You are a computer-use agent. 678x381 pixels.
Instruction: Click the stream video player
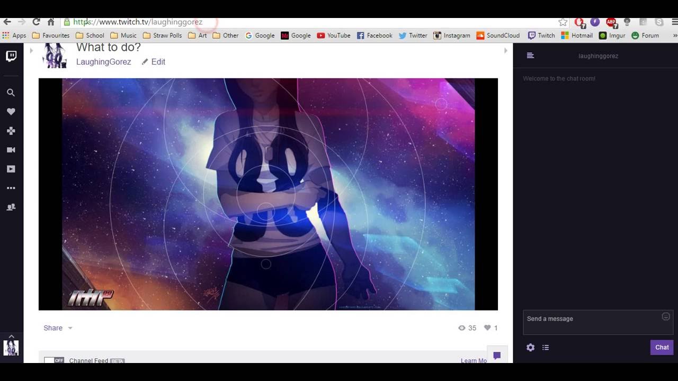[268, 194]
